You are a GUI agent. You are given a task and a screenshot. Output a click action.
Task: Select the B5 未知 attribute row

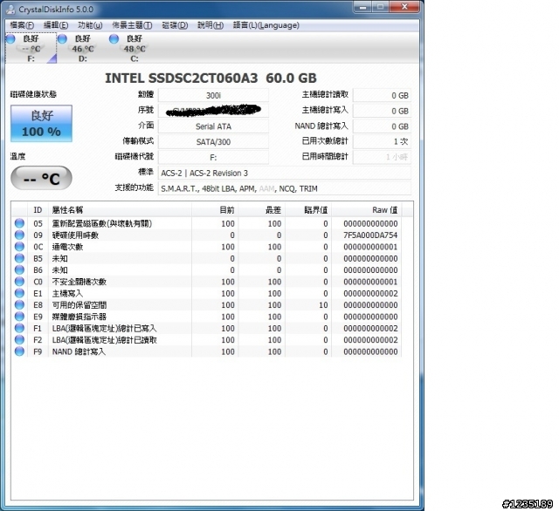tap(207, 258)
